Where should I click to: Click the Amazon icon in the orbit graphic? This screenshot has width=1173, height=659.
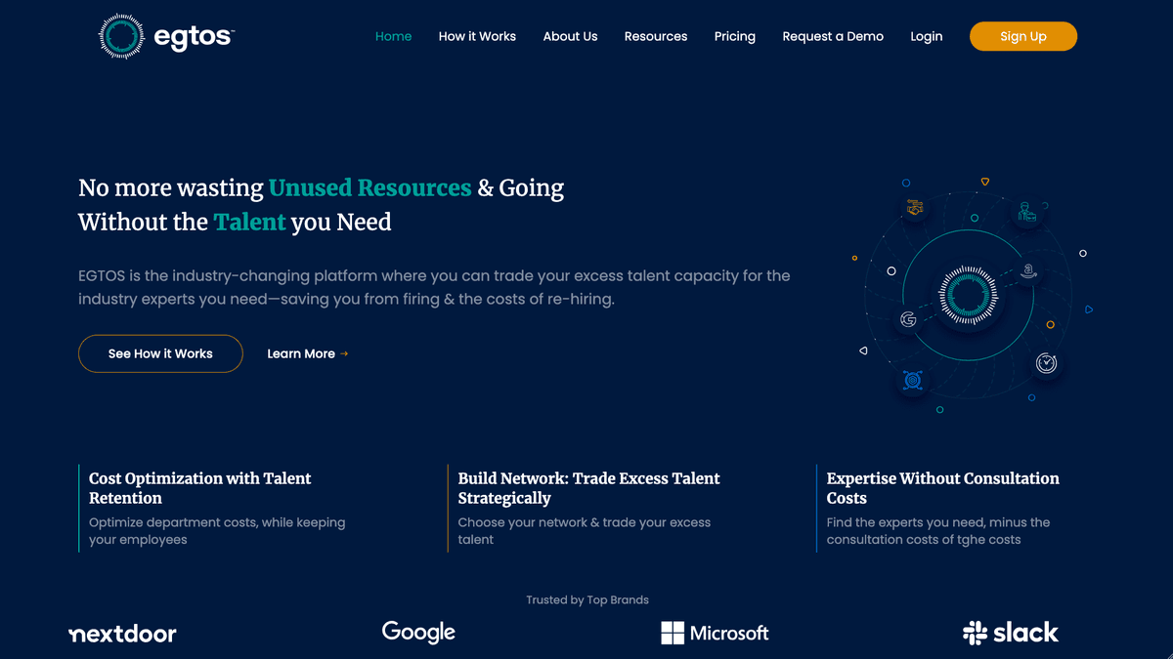point(1028,272)
